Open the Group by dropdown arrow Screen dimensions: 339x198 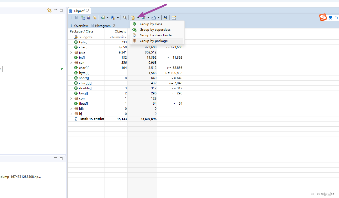click(138, 18)
